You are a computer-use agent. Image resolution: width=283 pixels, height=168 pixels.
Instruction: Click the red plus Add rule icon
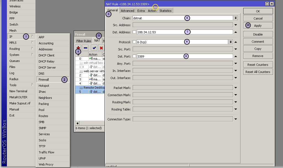[78, 48]
